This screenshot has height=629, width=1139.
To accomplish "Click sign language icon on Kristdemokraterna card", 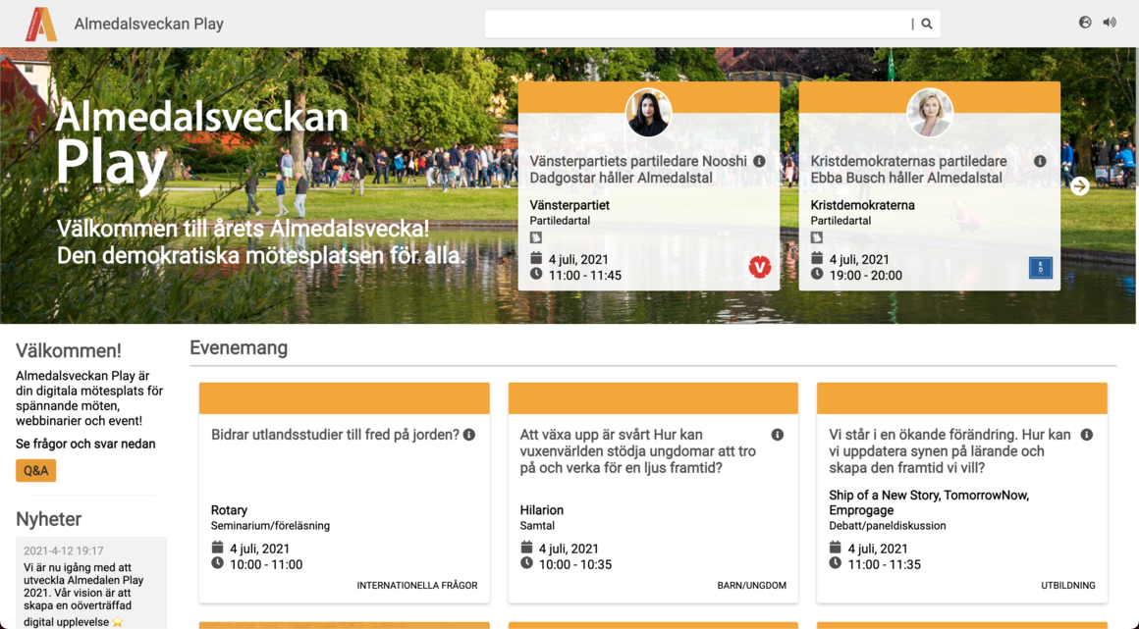I will click(x=817, y=237).
